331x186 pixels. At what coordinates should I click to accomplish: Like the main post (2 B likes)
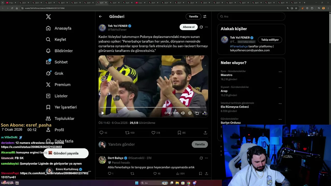[153, 133]
